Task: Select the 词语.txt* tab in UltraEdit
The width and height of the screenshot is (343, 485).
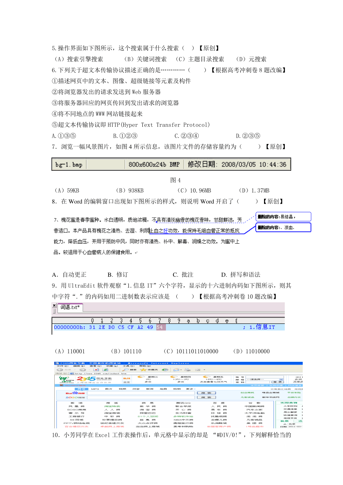Action: (x=71, y=307)
